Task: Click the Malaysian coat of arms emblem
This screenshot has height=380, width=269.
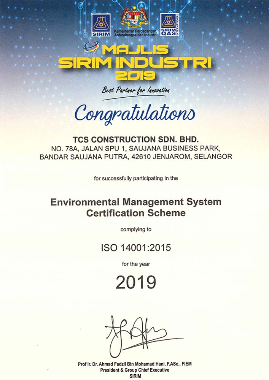Action: pyautogui.click(x=135, y=18)
